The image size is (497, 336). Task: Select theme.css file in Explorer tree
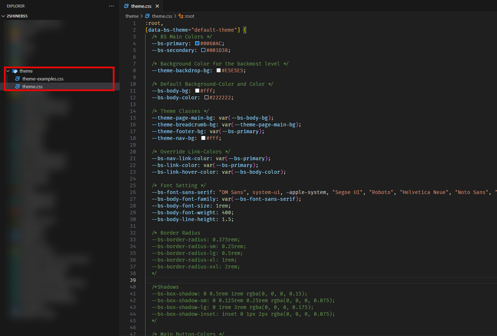click(x=32, y=86)
